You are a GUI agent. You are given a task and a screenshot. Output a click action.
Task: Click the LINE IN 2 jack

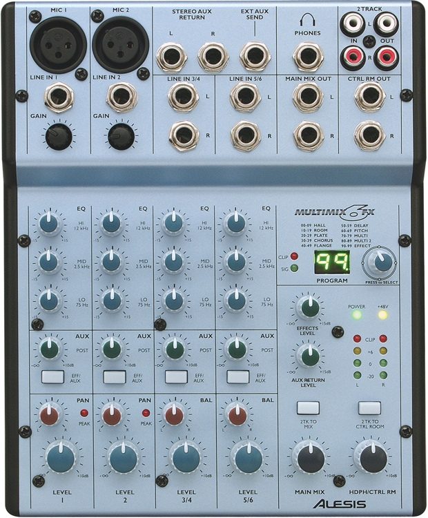click(x=121, y=97)
